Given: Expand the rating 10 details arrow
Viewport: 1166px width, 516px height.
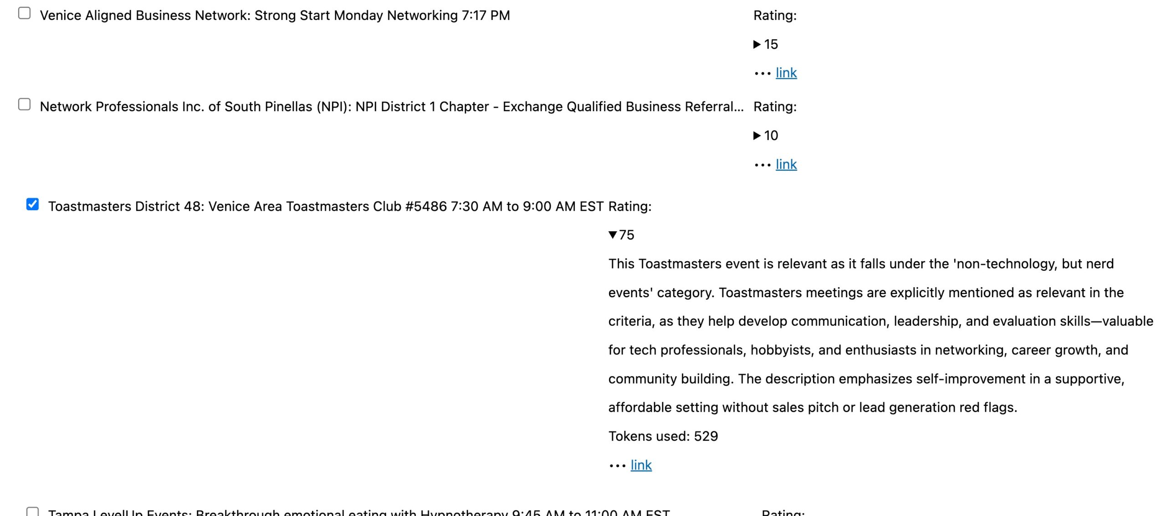Looking at the screenshot, I should tap(757, 136).
